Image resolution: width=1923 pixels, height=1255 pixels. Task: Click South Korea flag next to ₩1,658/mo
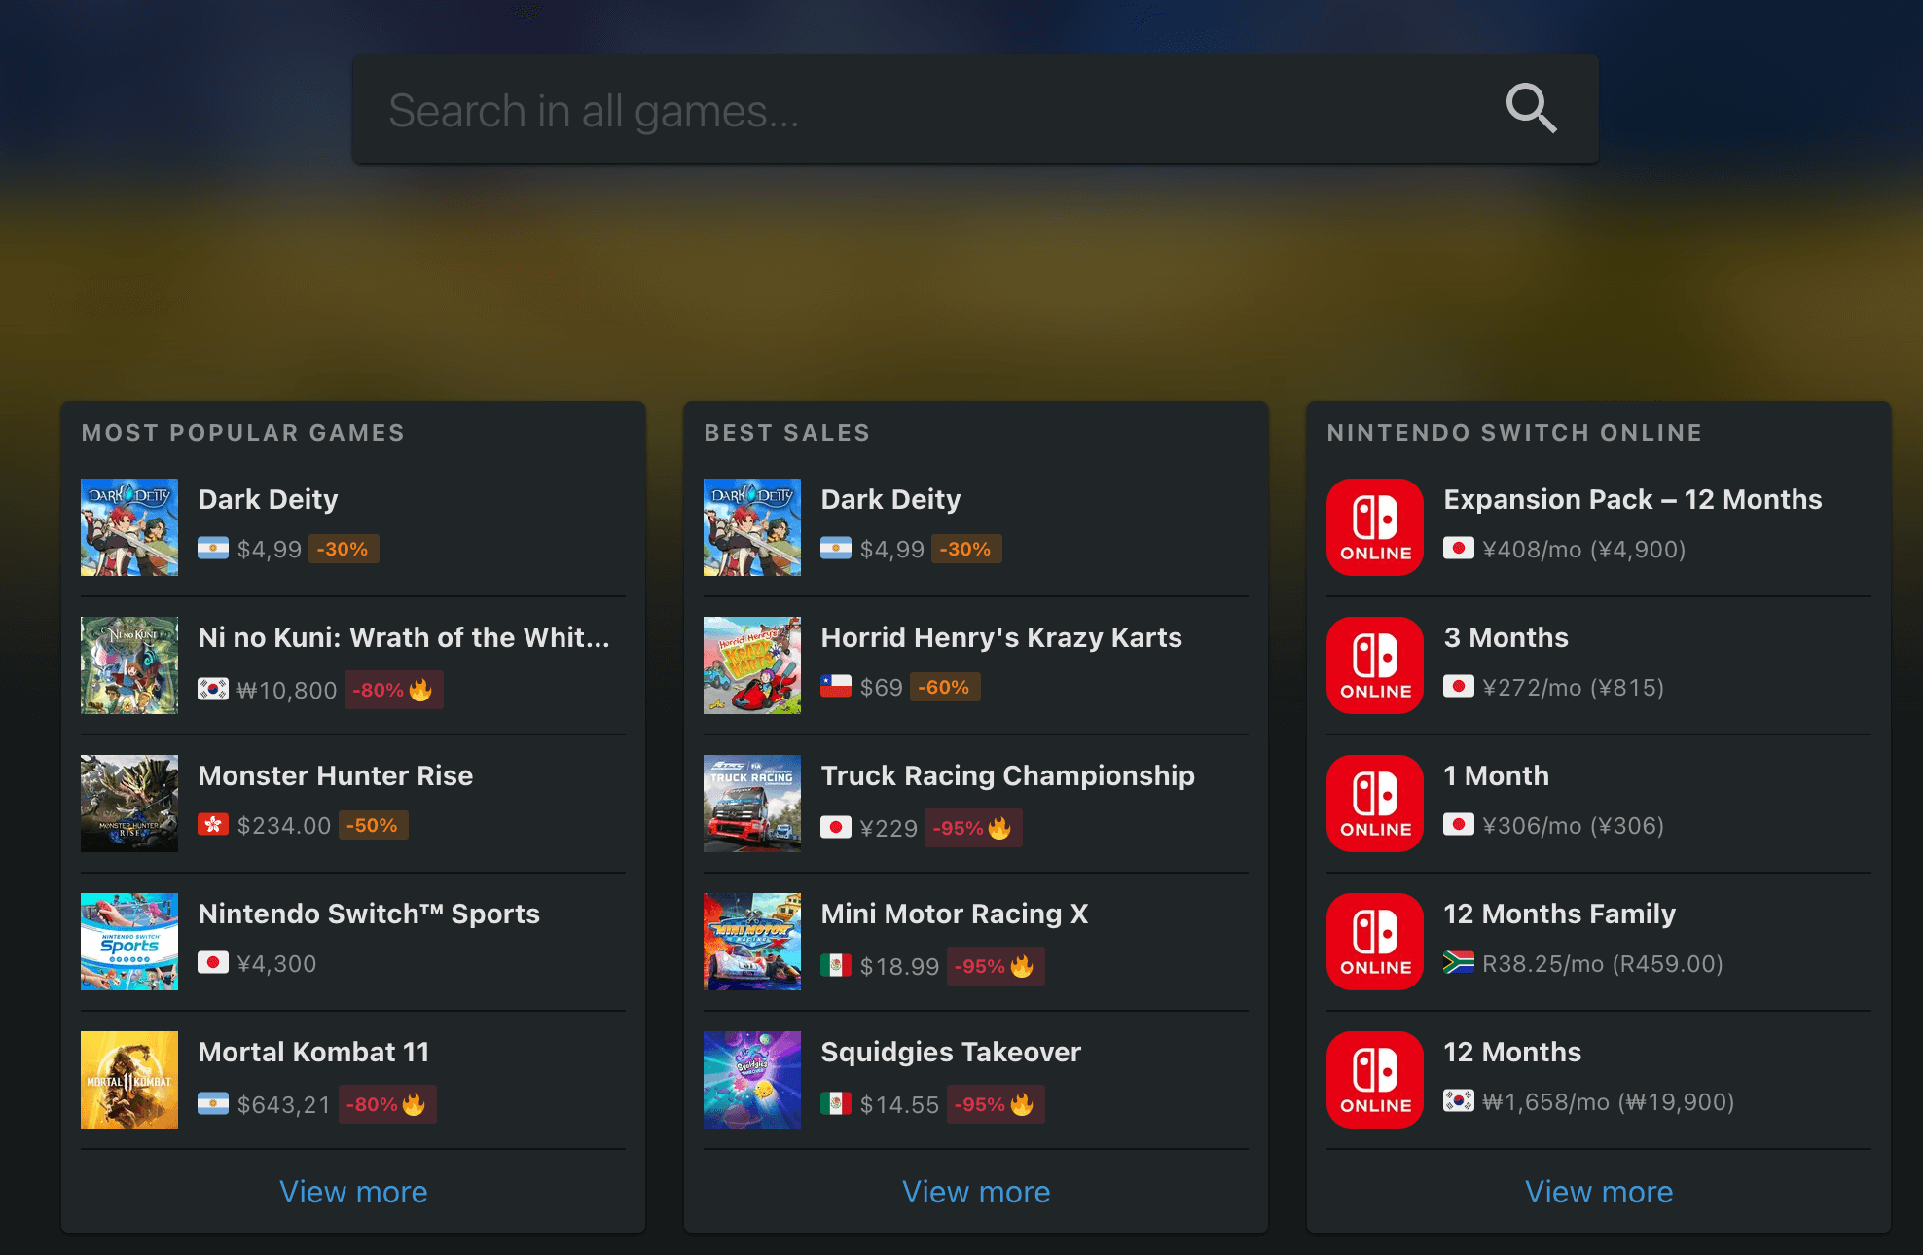1458,1100
